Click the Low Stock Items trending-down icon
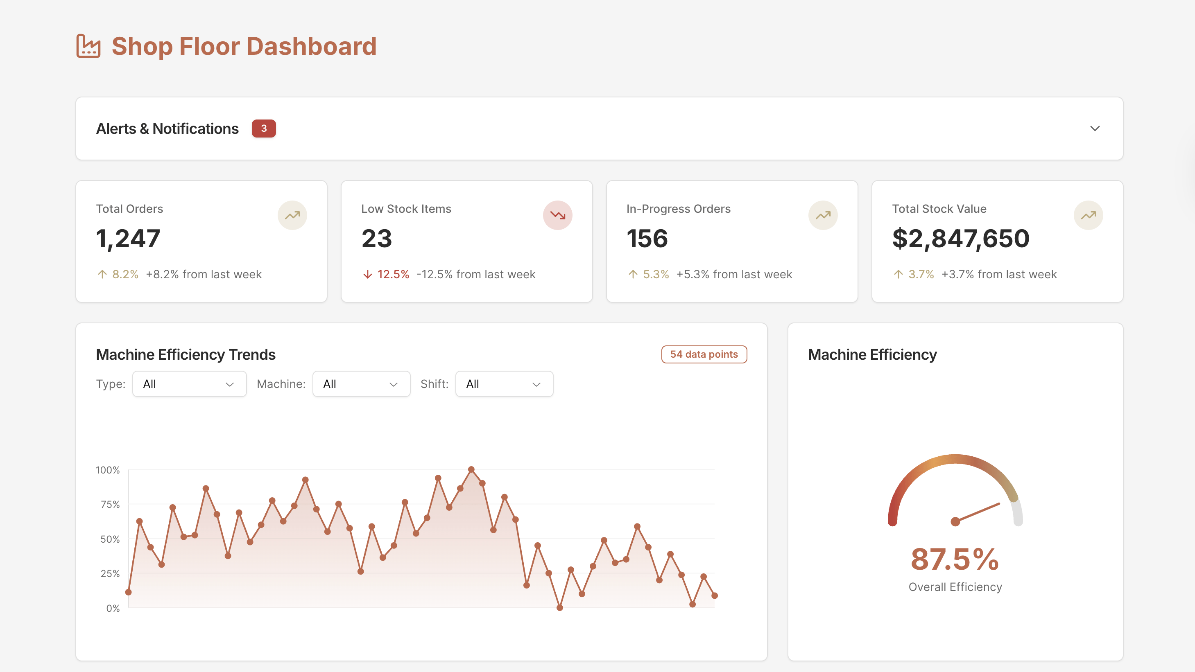 [558, 215]
